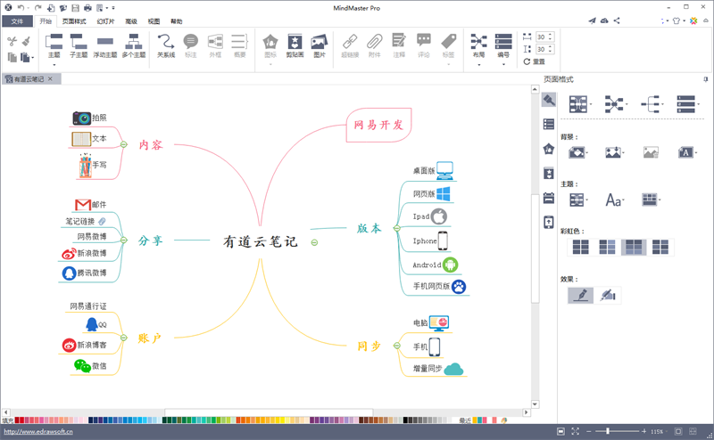The width and height of the screenshot is (714, 440).
Task: Open the 剪贴画 clipart library
Action: (x=295, y=46)
